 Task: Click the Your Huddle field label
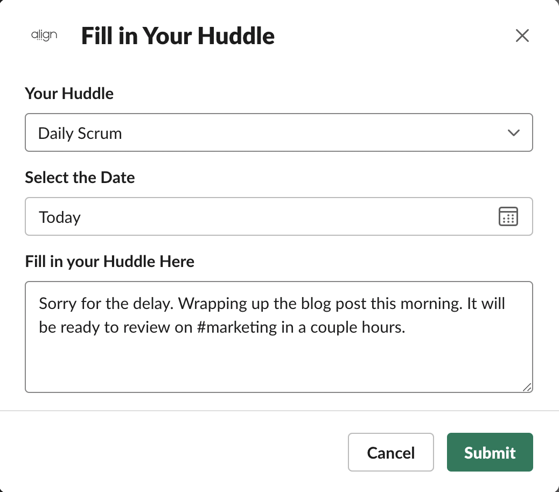(x=69, y=94)
